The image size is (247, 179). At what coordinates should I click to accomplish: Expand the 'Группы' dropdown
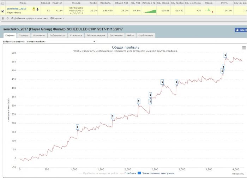[58, 18]
